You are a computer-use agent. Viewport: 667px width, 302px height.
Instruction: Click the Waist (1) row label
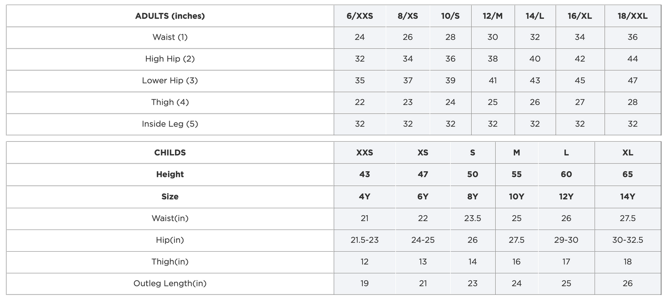pos(170,37)
